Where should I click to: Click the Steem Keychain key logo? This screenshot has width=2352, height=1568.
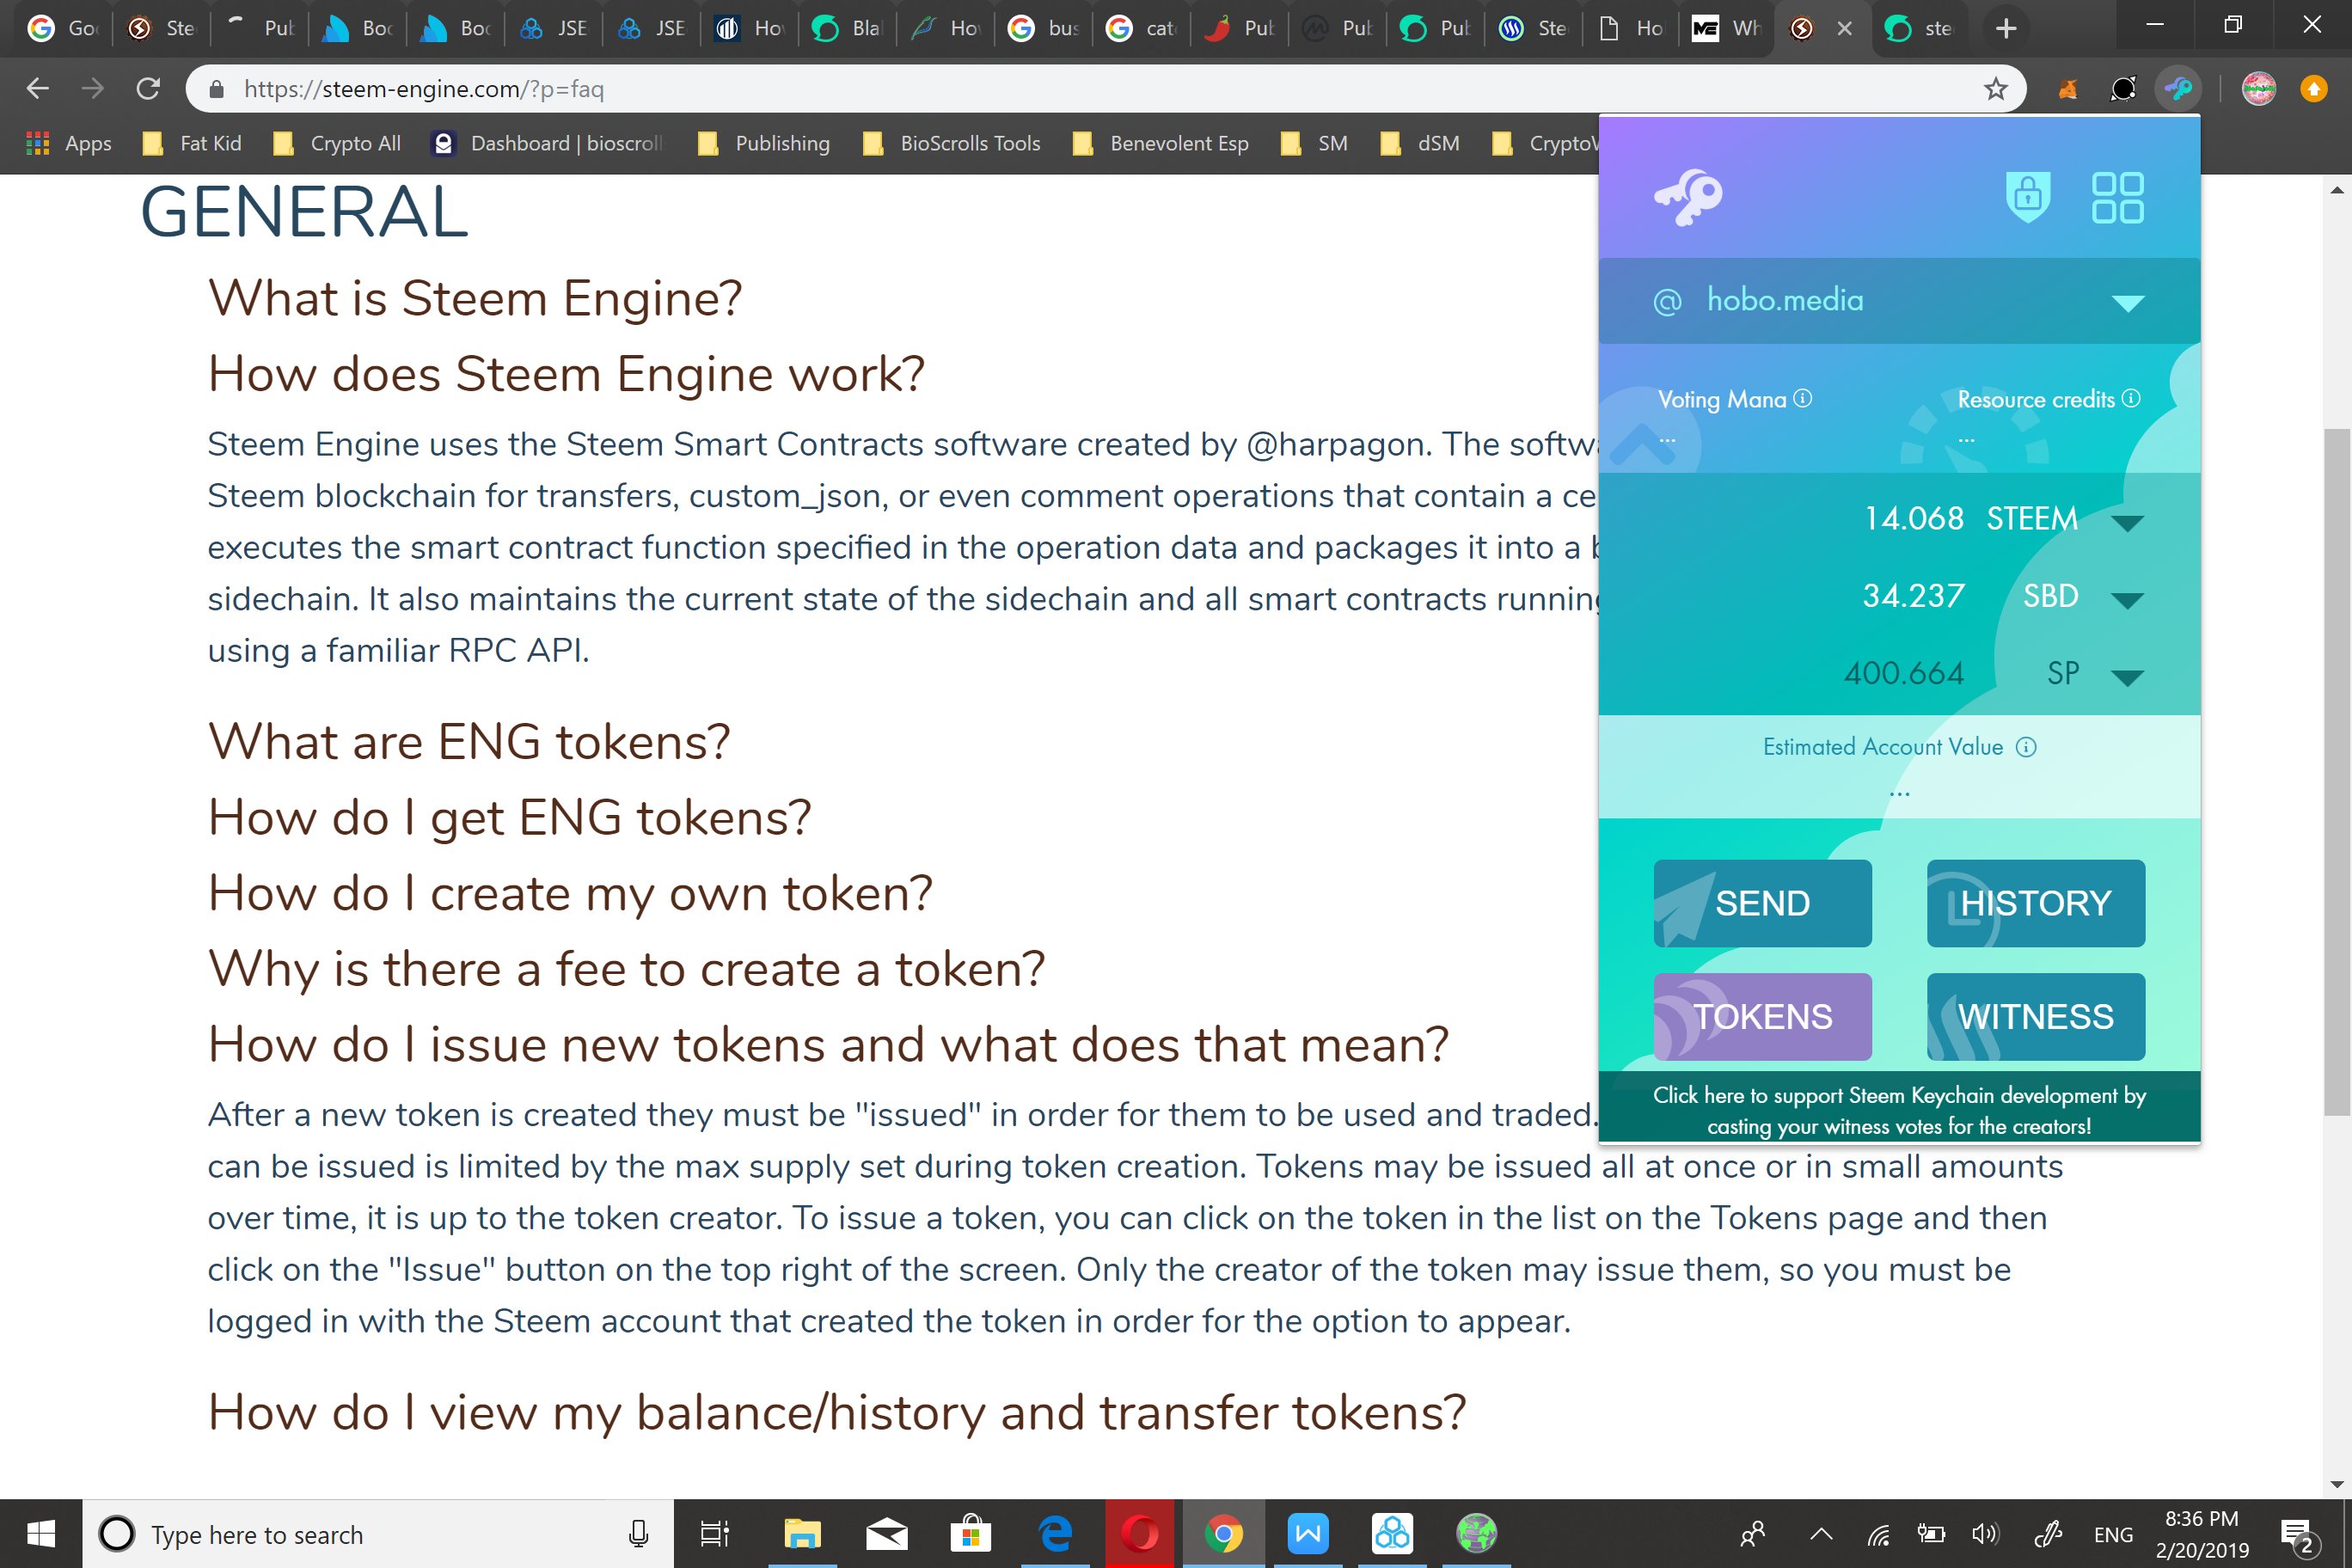(x=1688, y=196)
